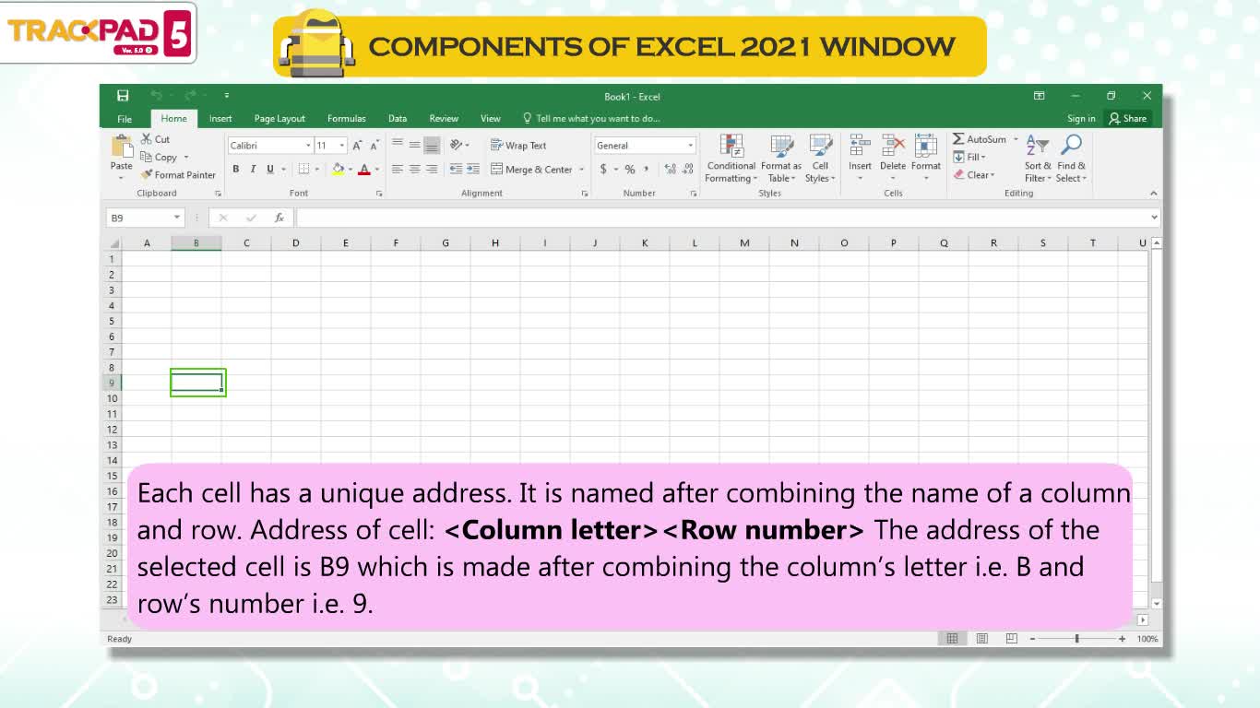Click Delete cells icon

click(893, 146)
